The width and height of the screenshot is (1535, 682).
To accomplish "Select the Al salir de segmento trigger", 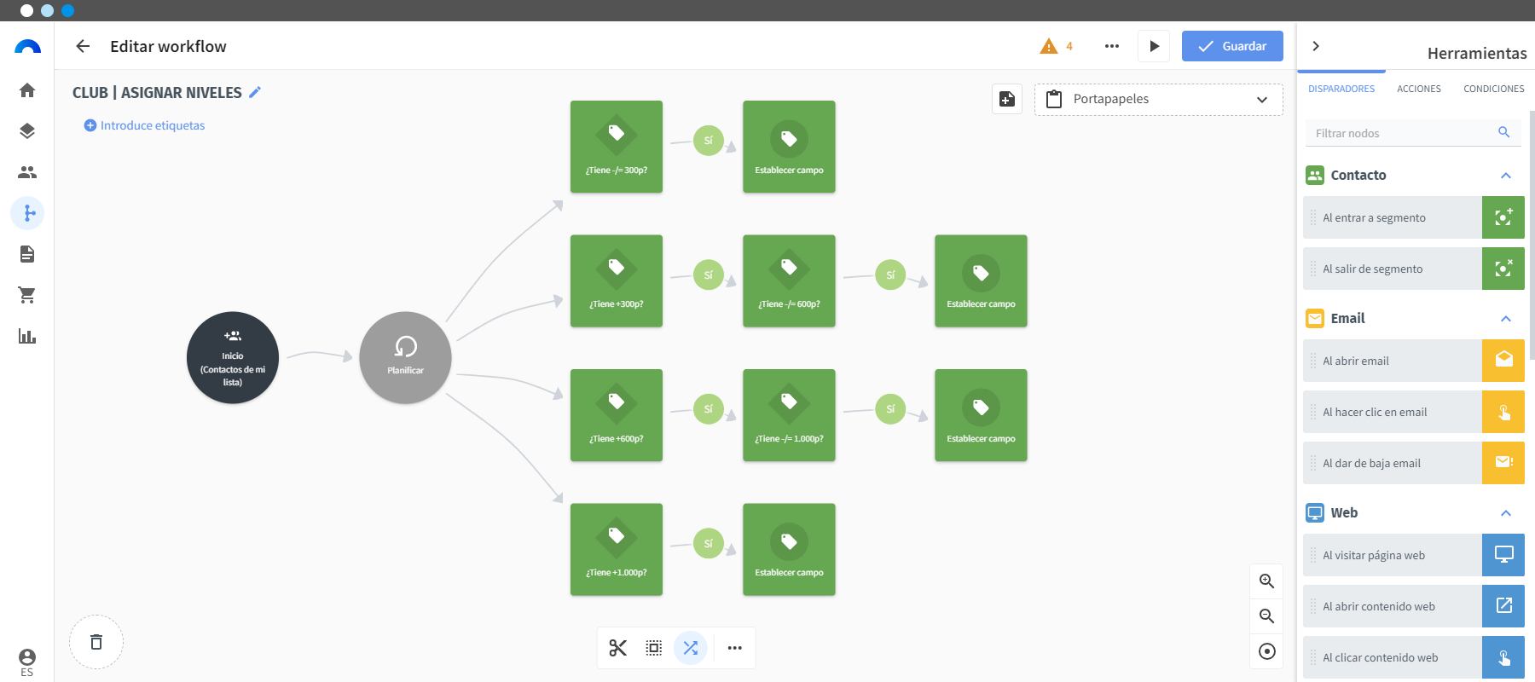I will 1414,269.
